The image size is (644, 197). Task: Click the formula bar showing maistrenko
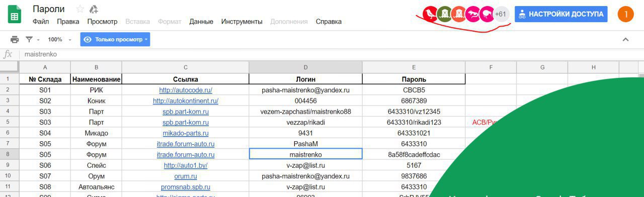(332, 54)
